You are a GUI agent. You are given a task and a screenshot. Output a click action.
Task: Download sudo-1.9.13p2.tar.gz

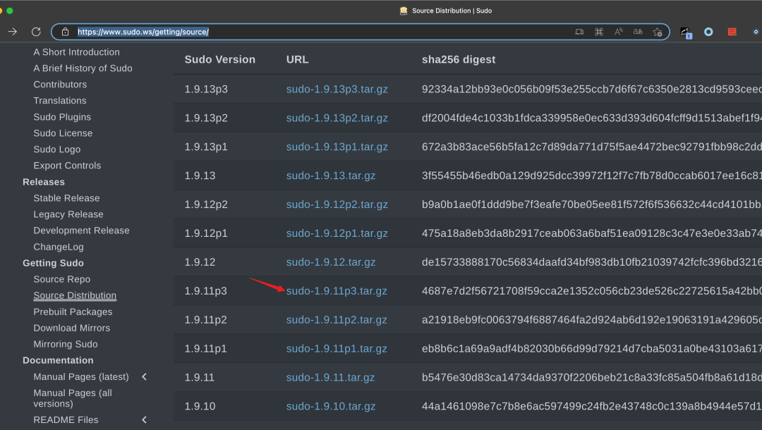337,118
